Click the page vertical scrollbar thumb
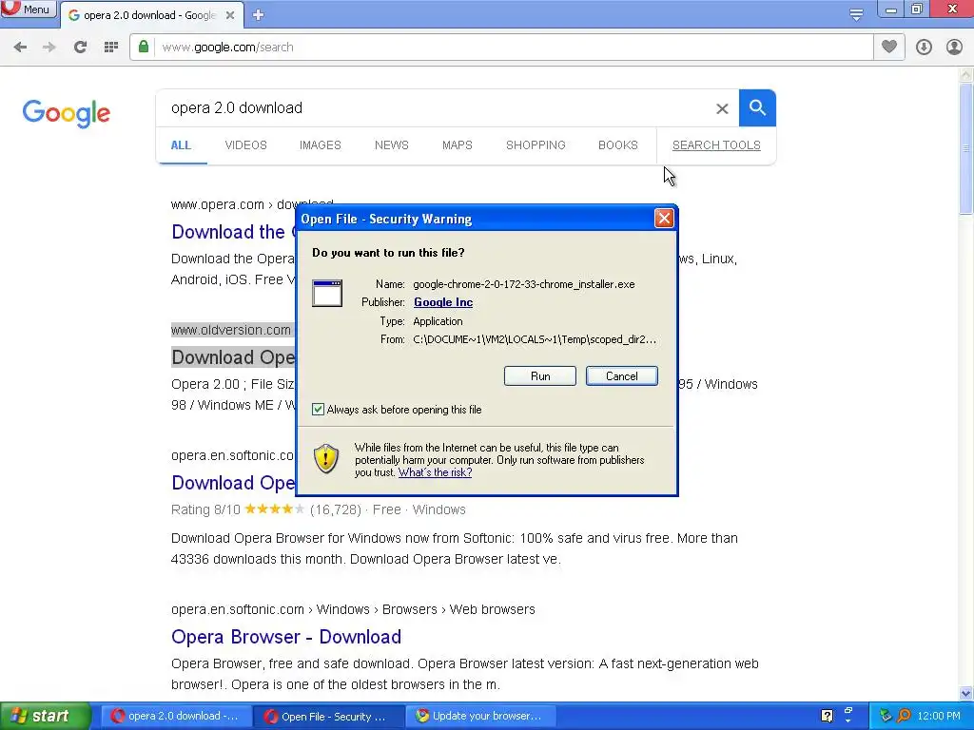The image size is (974, 730). point(966,149)
